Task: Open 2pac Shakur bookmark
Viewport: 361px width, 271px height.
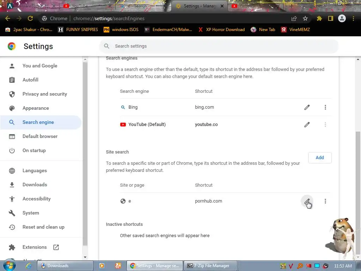Action: 29,30
